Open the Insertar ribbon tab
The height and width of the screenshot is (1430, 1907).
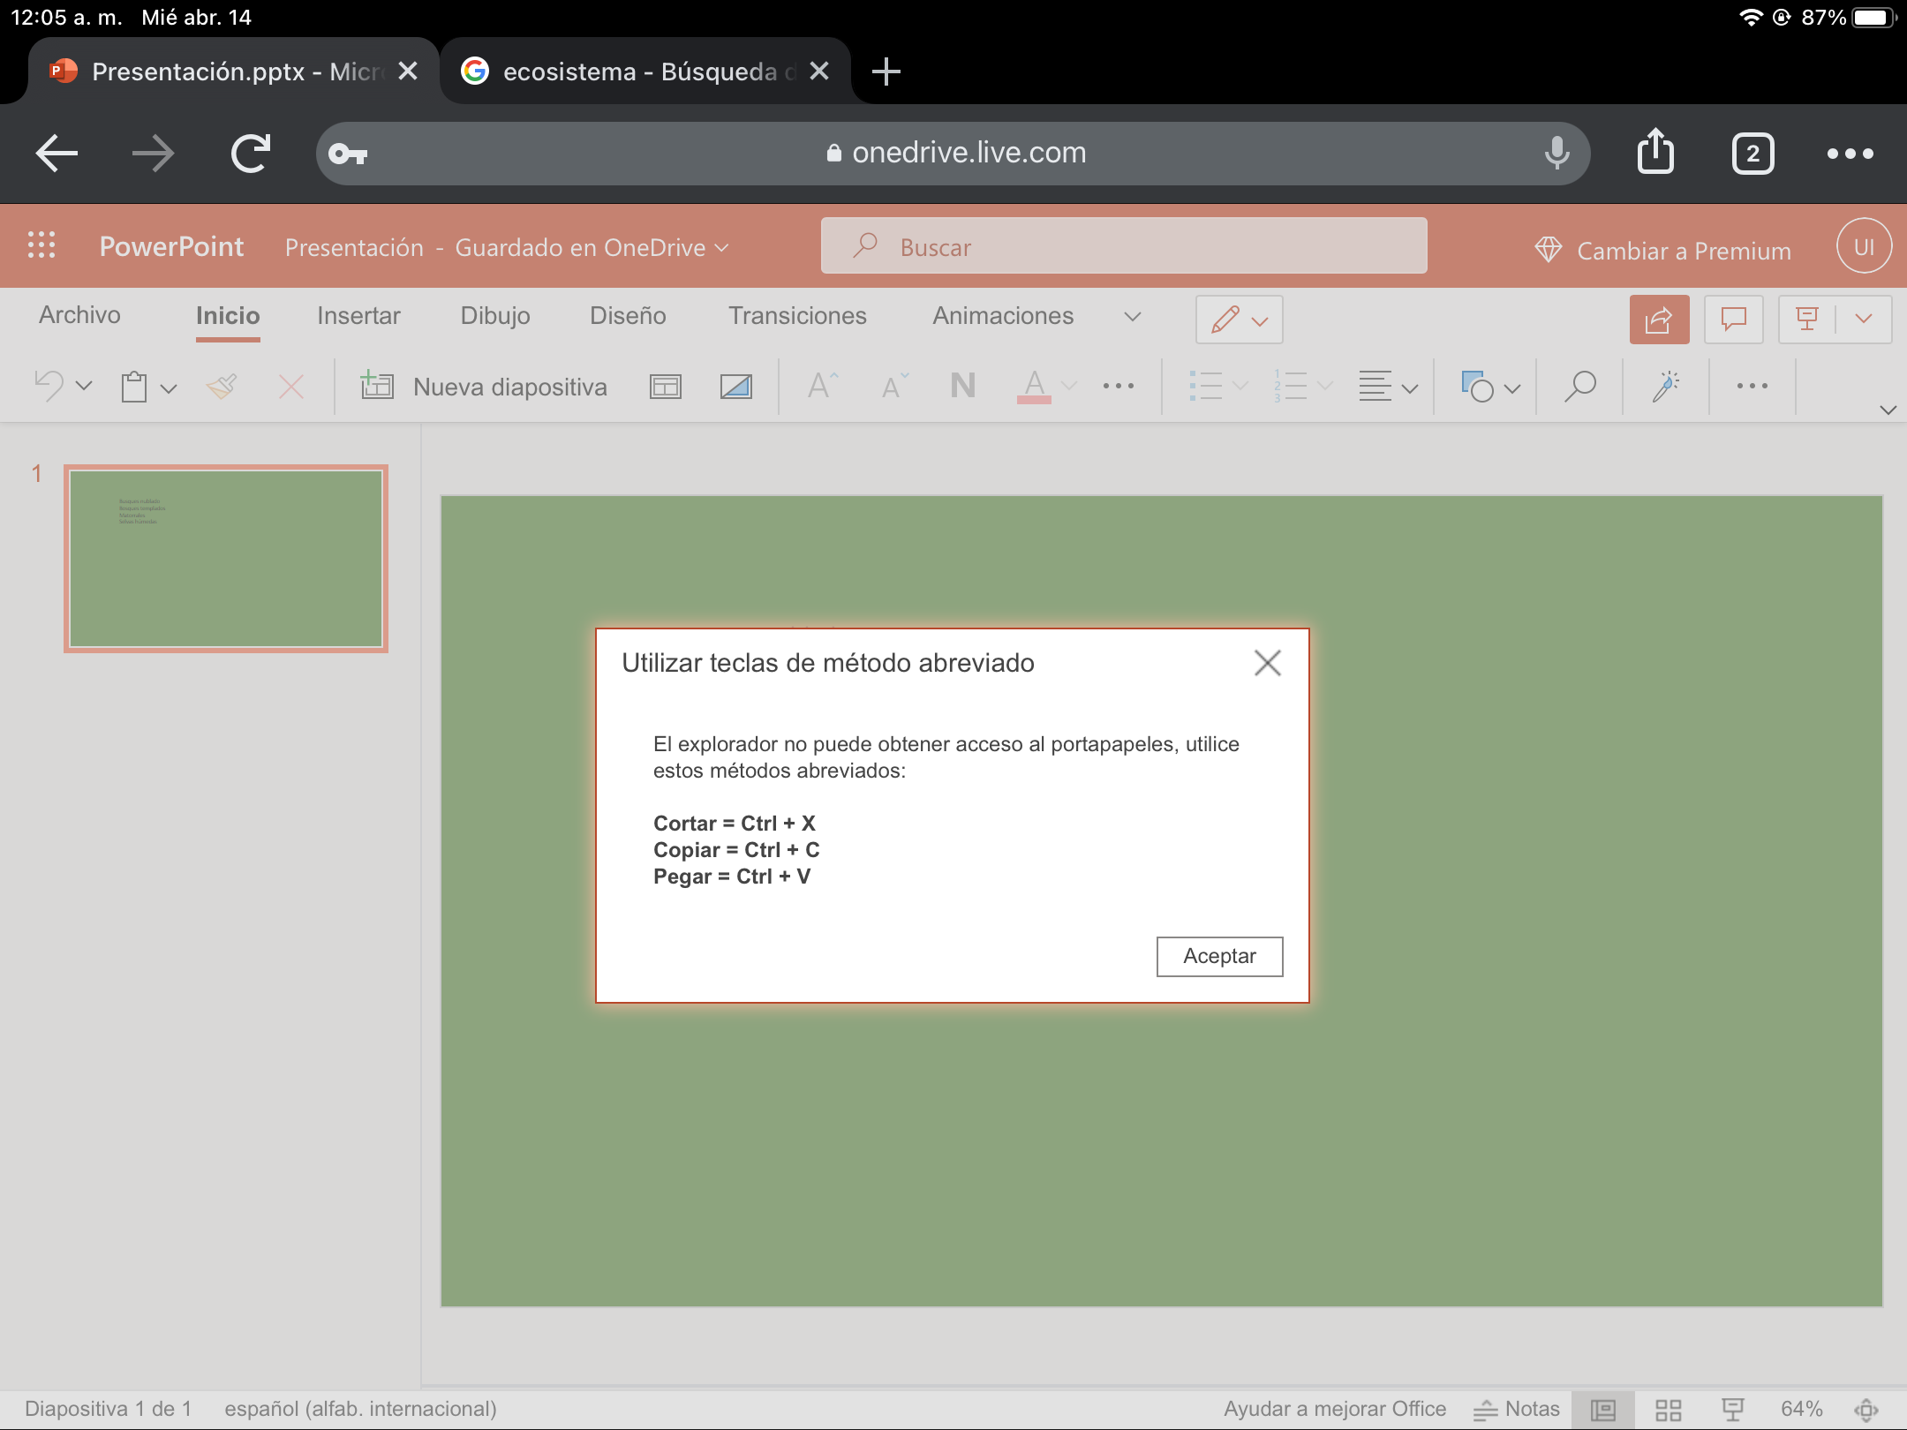(358, 315)
